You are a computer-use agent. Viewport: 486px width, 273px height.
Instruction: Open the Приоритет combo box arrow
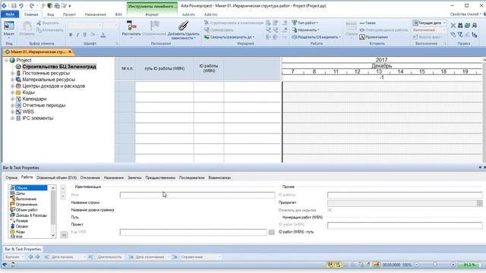[x=479, y=203]
